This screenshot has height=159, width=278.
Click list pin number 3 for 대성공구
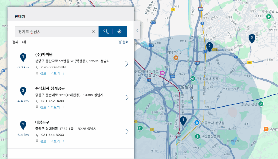coord(23,125)
